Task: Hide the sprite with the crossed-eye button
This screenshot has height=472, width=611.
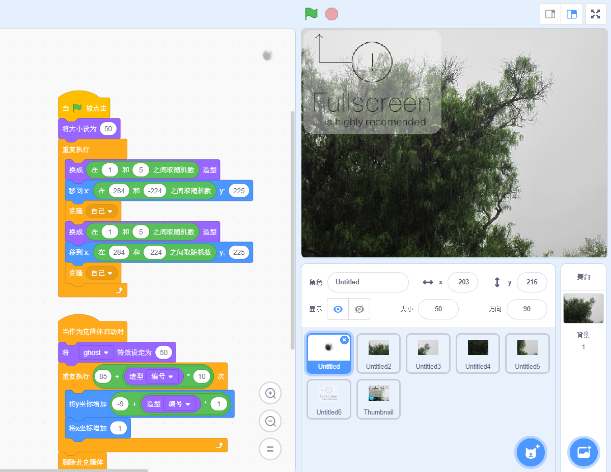Action: coord(359,309)
